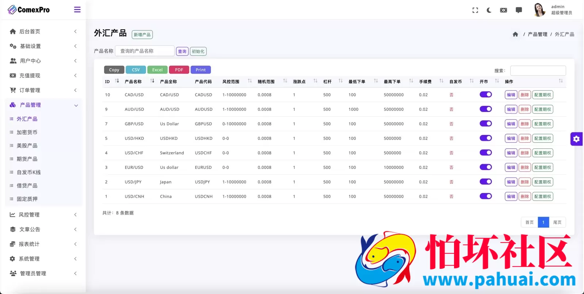This screenshot has width=584, height=294.
Task: Click 删除 for USD/CNH row
Action: (x=525, y=196)
